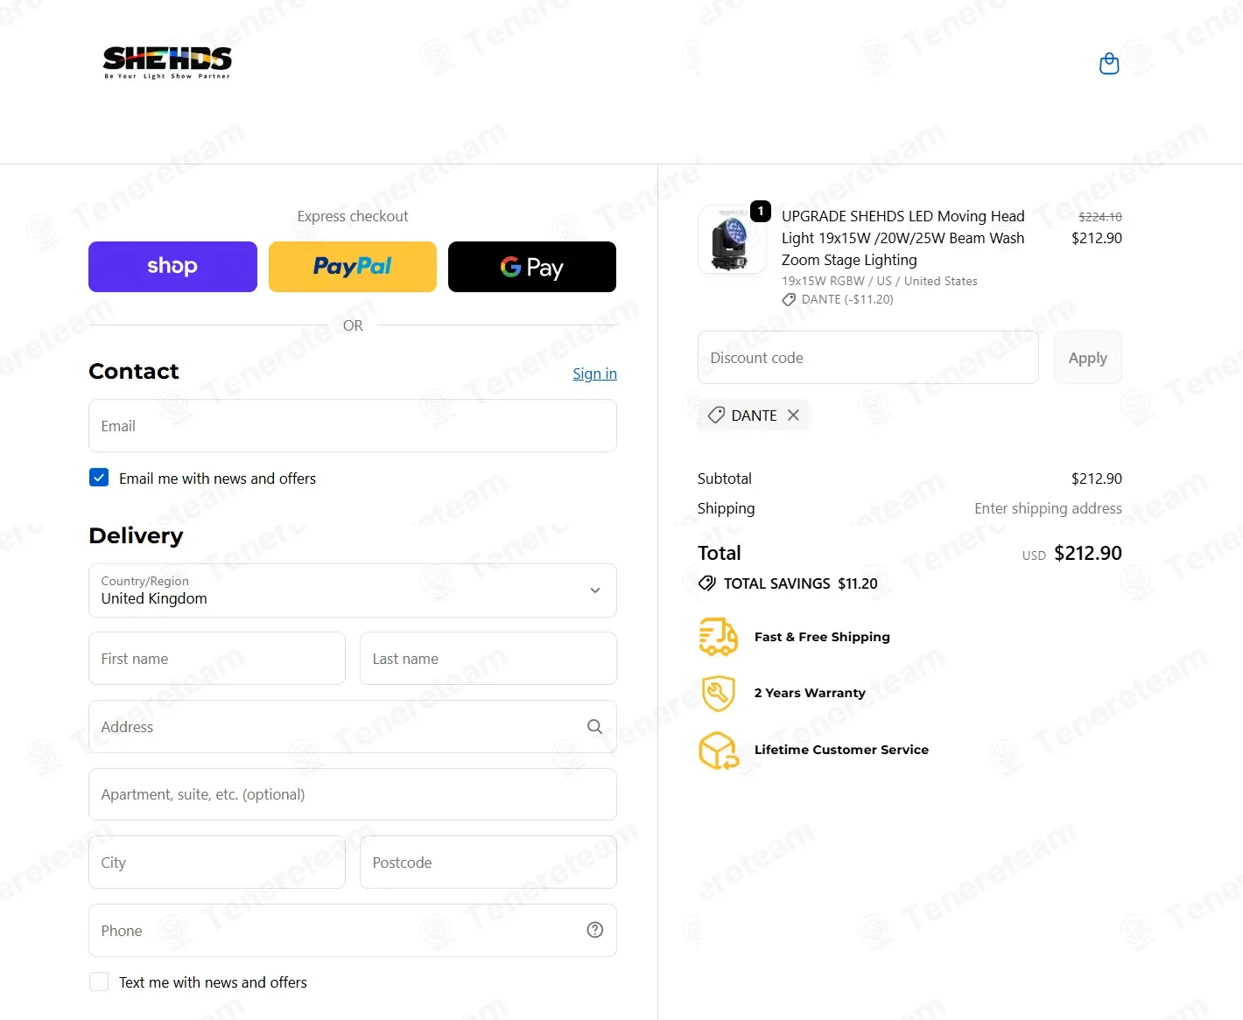This screenshot has height=1020, width=1243.
Task: Check out with PayPal
Action: (x=353, y=267)
